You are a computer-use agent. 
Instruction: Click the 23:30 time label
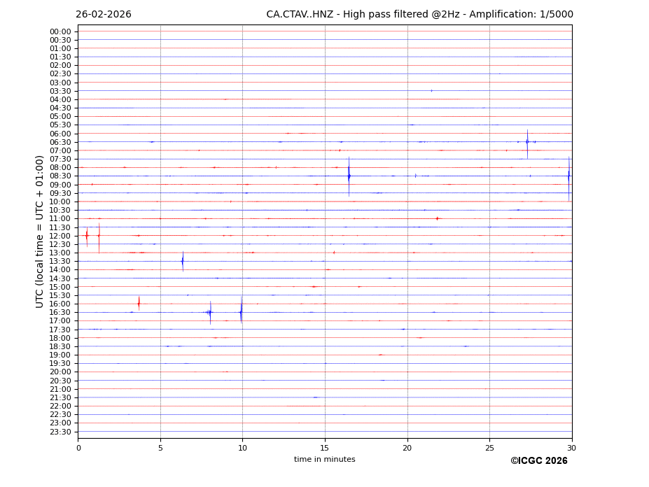60,432
